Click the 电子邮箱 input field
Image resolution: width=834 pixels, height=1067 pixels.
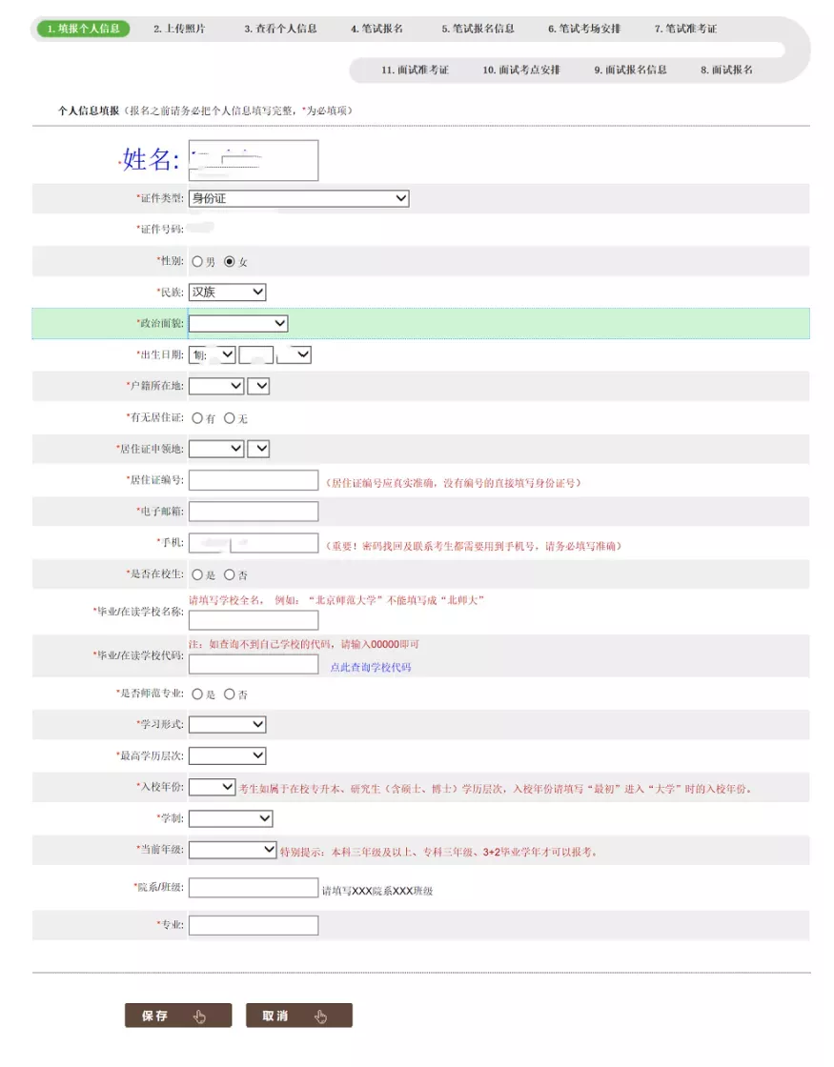point(253,511)
